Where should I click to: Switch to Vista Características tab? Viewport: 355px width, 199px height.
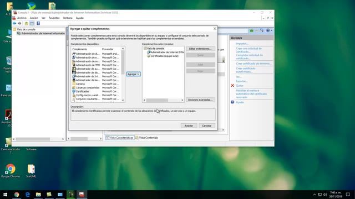click(120, 138)
